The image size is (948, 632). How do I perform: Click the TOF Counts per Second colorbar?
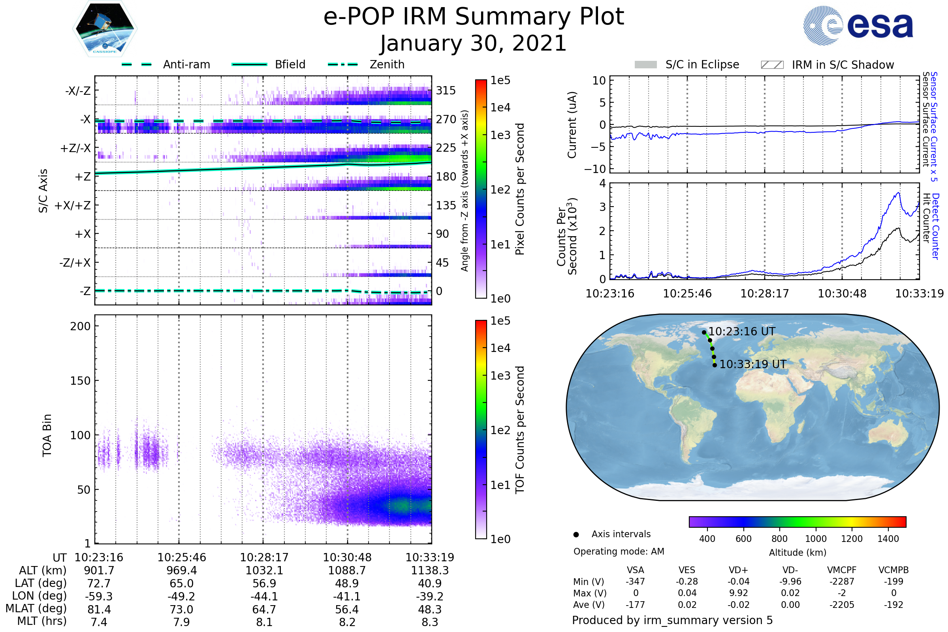tap(481, 429)
